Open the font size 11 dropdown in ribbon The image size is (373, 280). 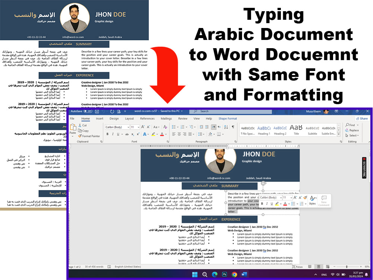(138, 127)
